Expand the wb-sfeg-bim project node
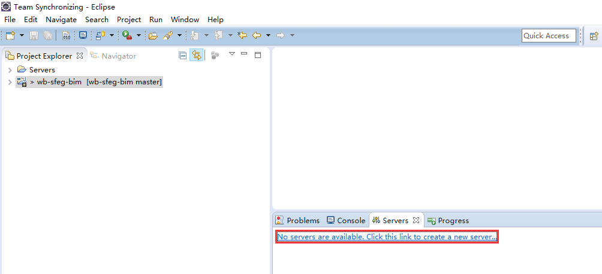 coord(10,82)
